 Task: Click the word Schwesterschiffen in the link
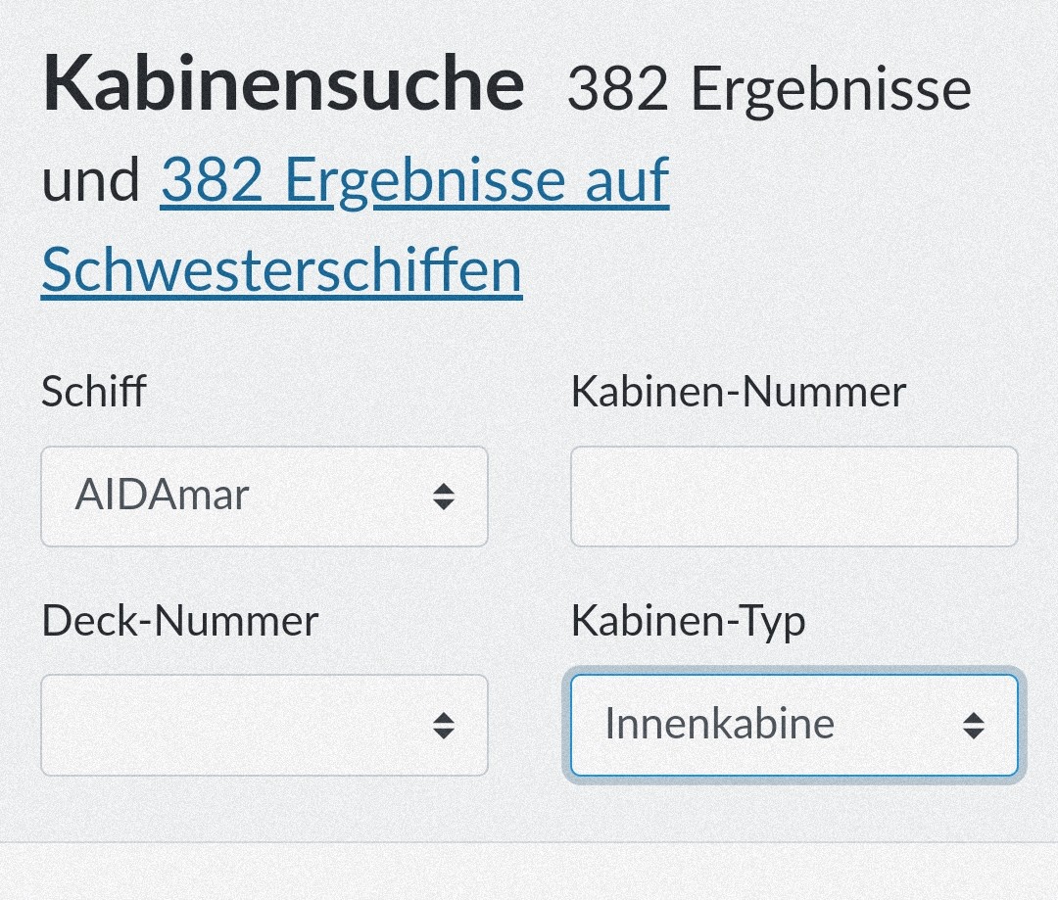pyautogui.click(x=281, y=269)
